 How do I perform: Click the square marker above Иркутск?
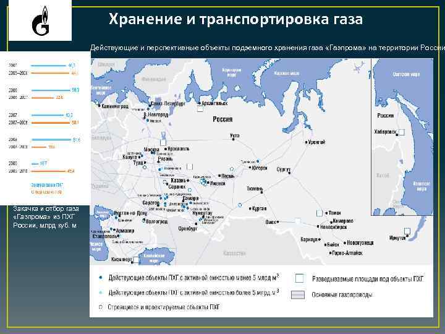(407, 231)
